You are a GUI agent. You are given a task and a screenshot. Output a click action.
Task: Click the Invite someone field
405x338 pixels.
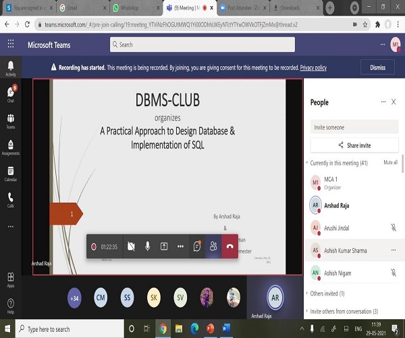(x=354, y=127)
